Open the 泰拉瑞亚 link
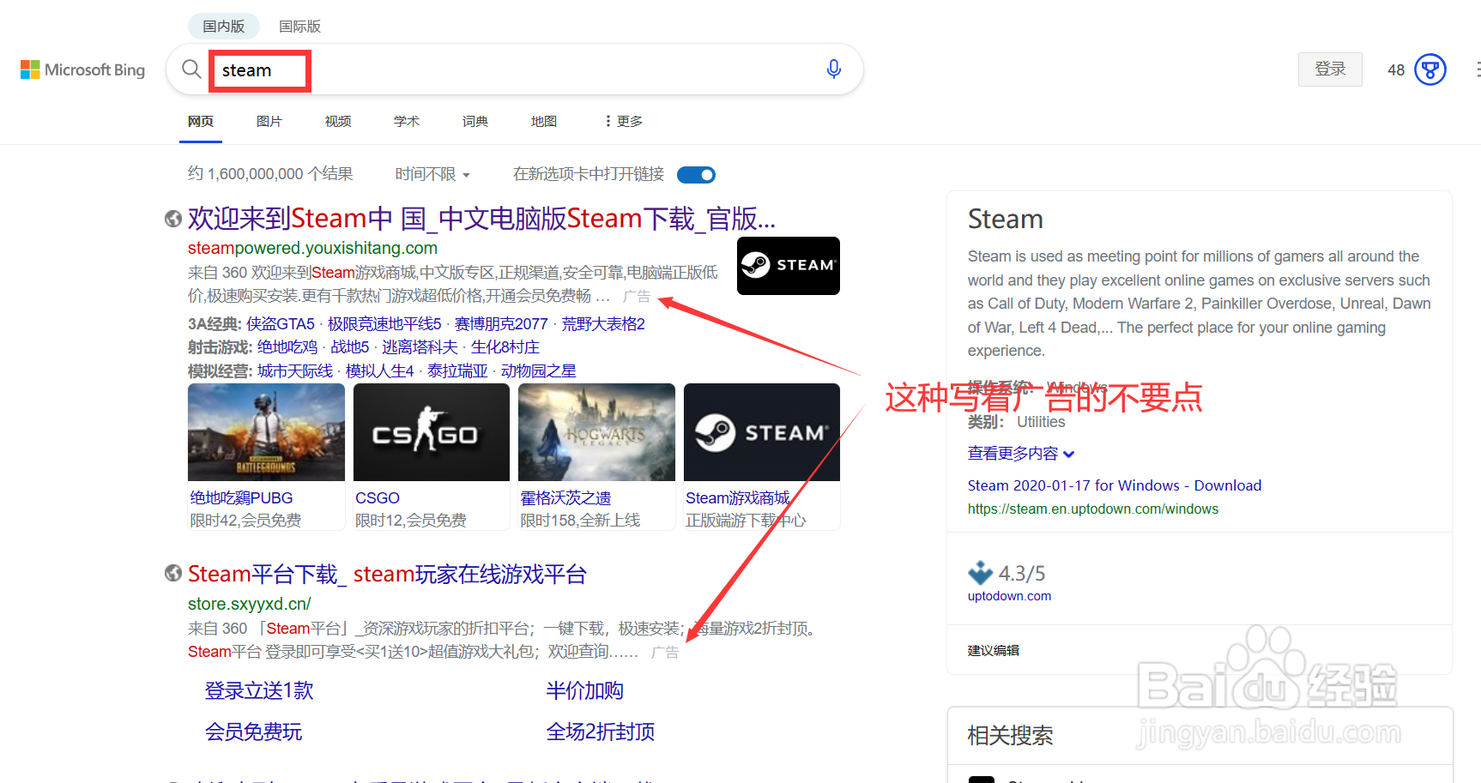The height and width of the screenshot is (783, 1481). point(457,370)
